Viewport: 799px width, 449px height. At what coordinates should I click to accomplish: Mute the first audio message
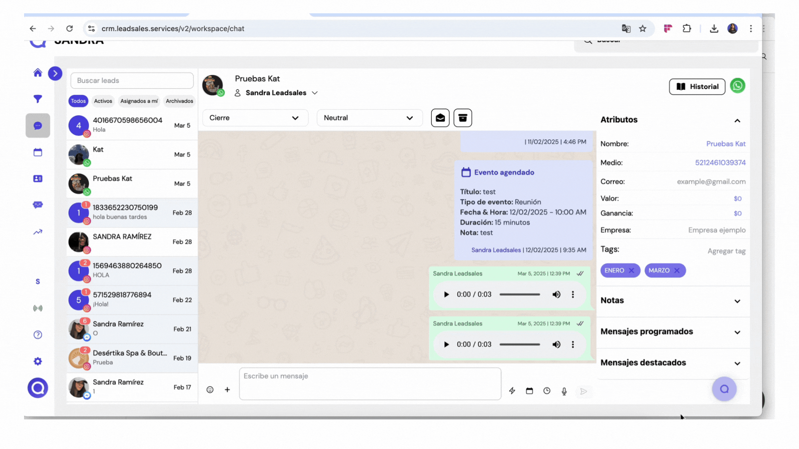point(556,294)
